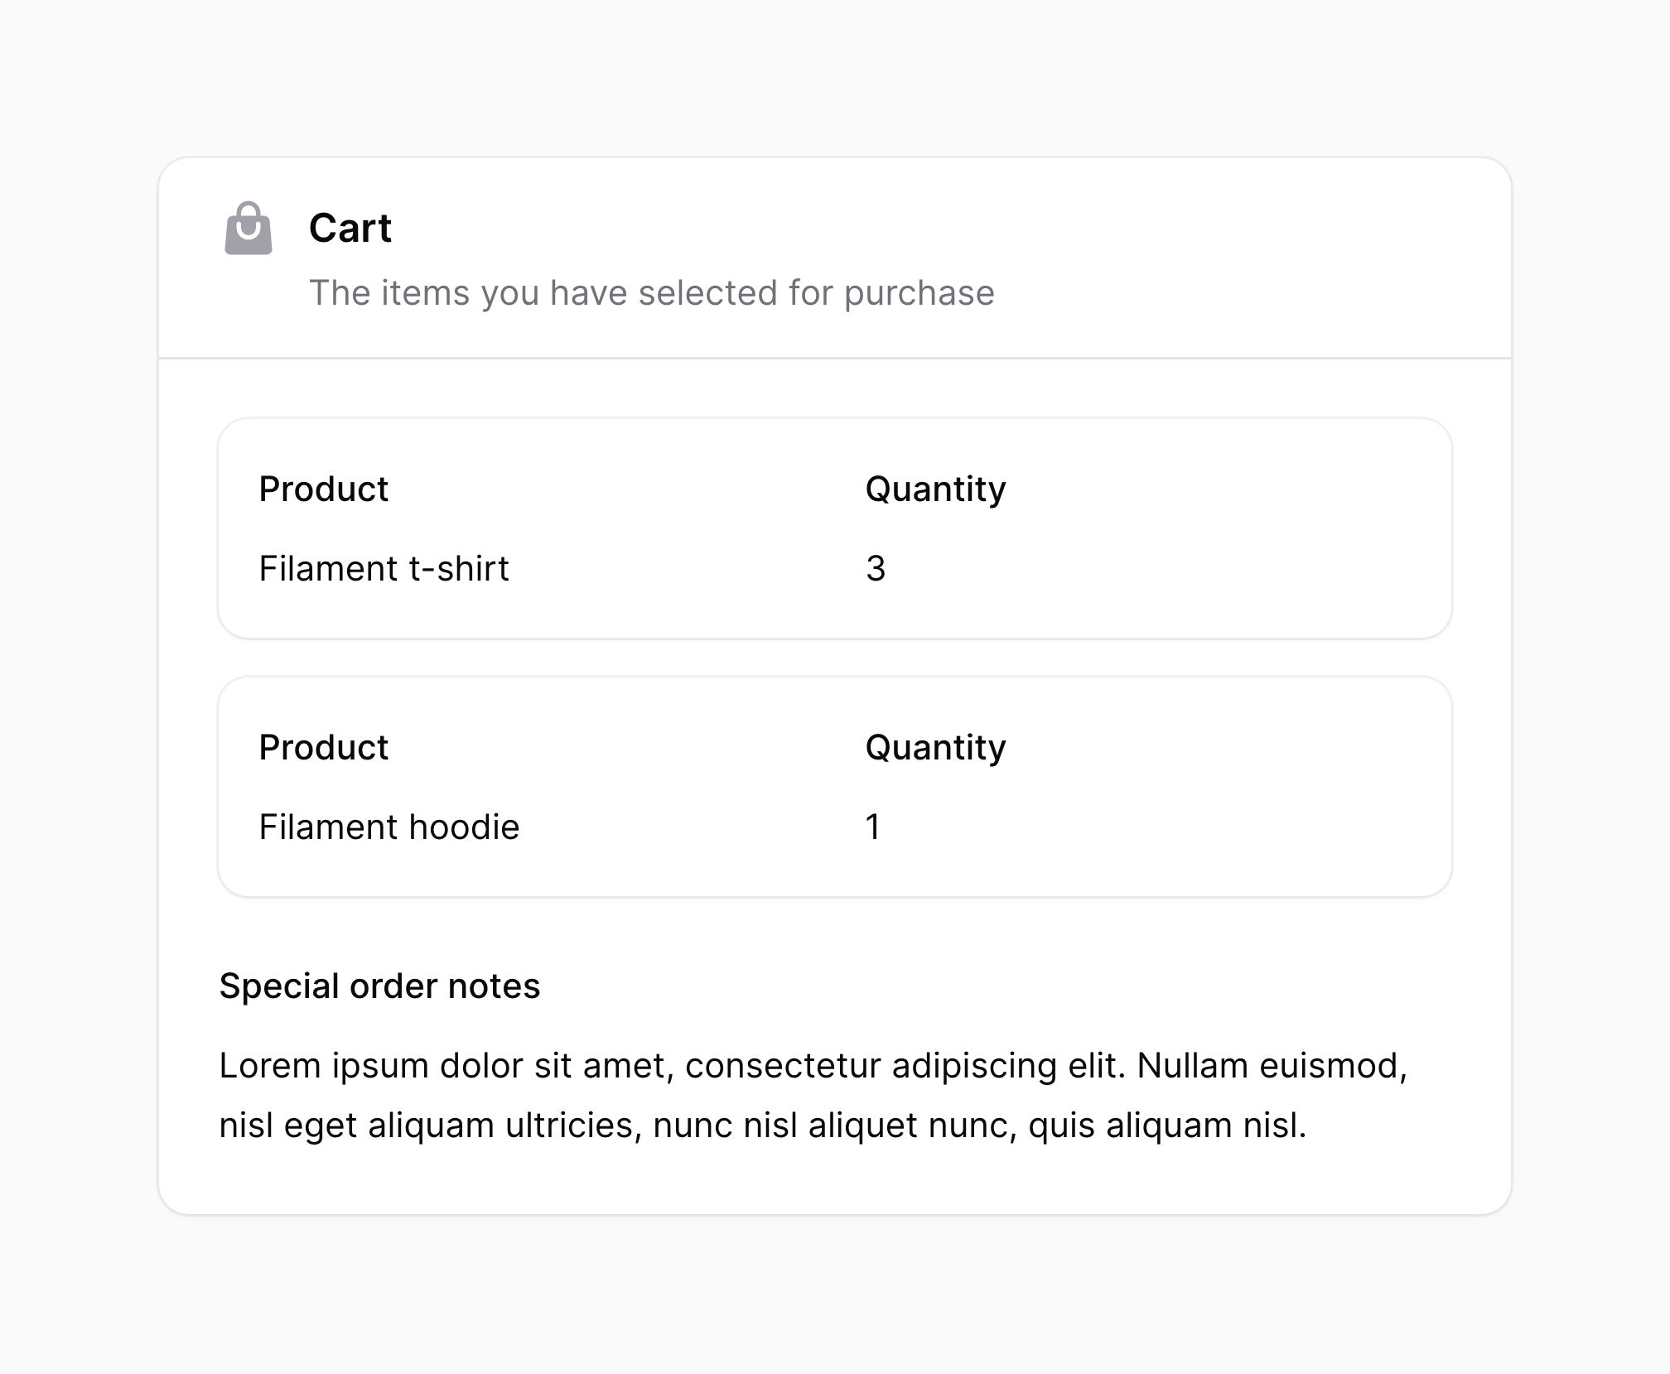Click Quantity label above the value 3

(935, 489)
